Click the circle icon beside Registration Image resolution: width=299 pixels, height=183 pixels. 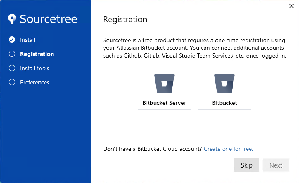coord(12,54)
